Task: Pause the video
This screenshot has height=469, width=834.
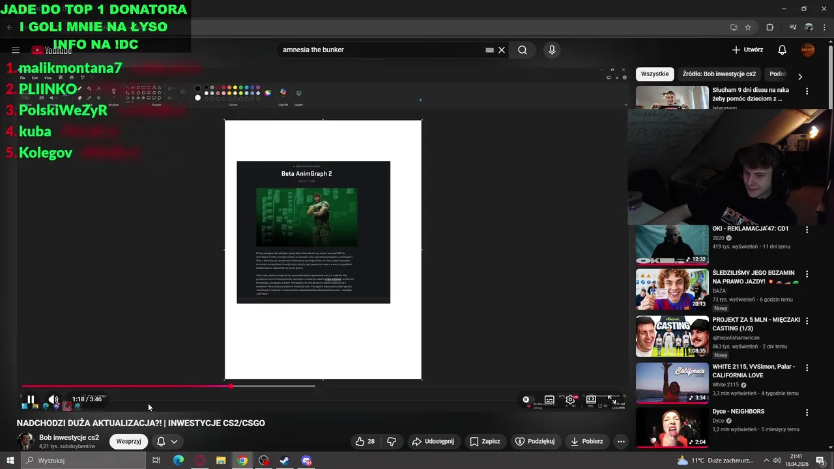Action: [31, 399]
